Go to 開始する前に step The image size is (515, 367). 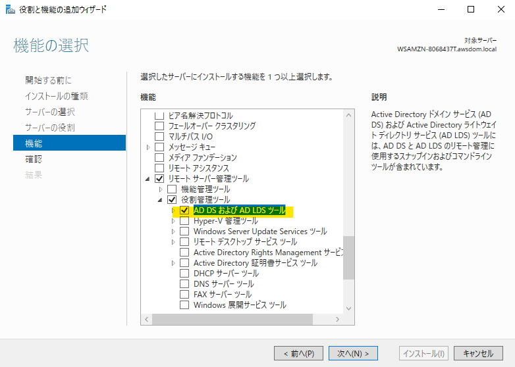[48, 80]
